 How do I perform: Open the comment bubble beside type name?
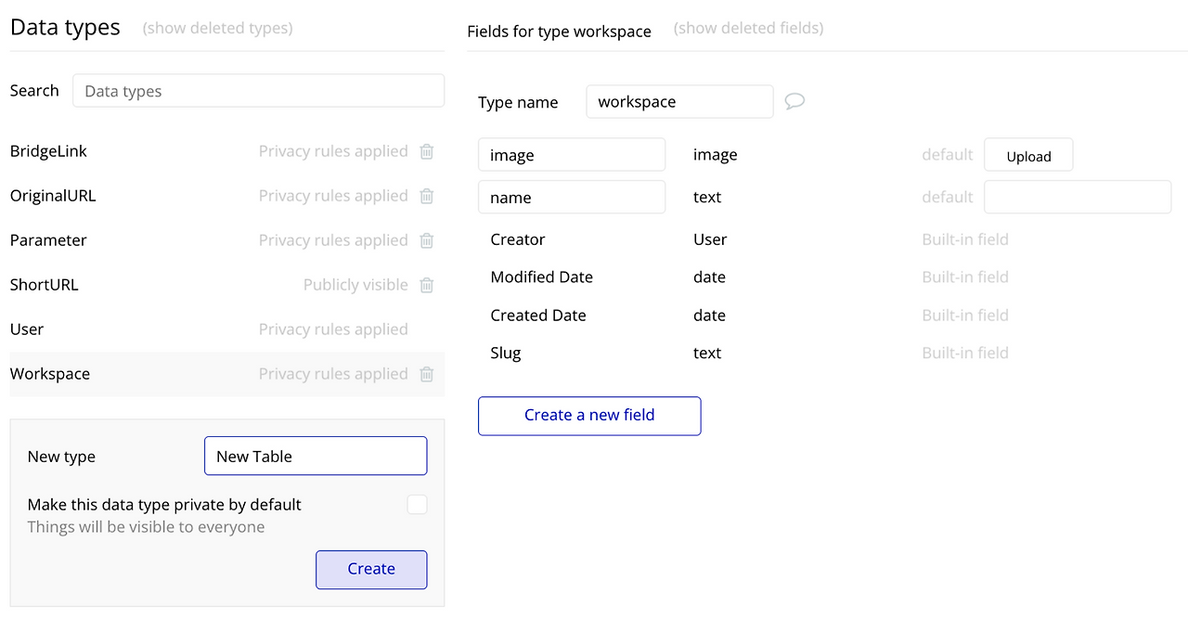coord(794,101)
